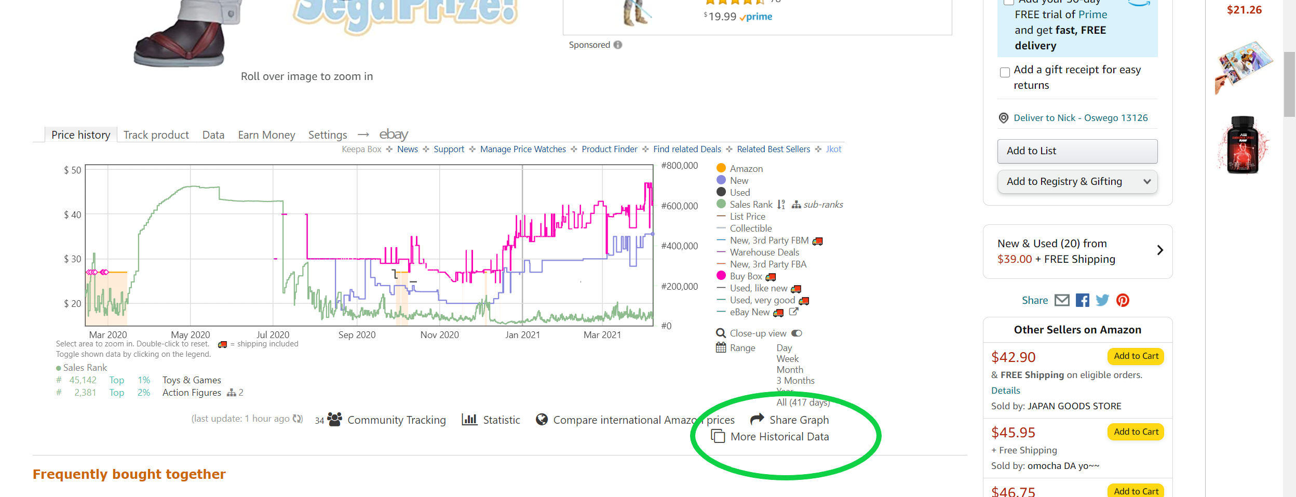Screen dimensions: 1296x497
Task: Click the globe icon for international prices
Action: pos(542,419)
